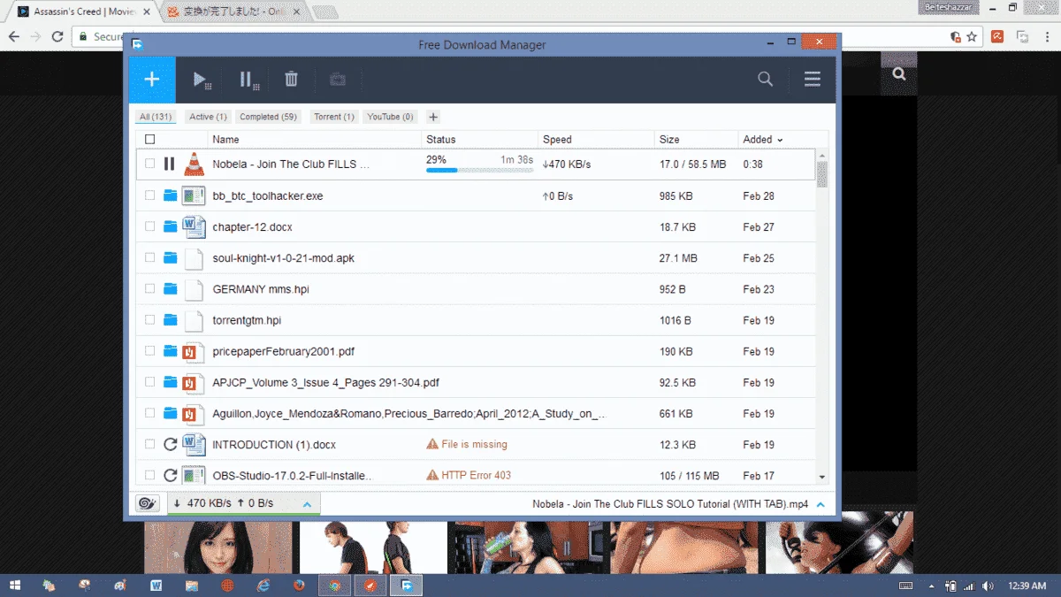Open Firefox from the taskbar

[x=299, y=585]
